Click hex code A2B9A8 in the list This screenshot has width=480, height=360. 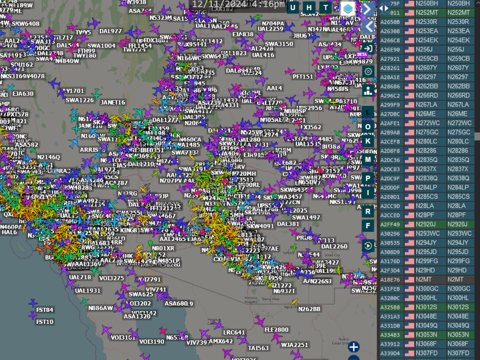click(390, 132)
